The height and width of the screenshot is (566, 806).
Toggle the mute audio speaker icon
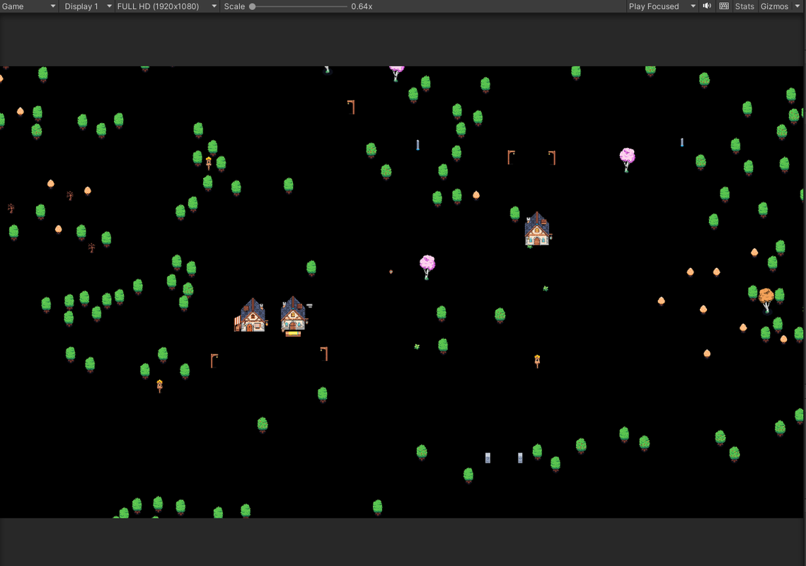(708, 6)
